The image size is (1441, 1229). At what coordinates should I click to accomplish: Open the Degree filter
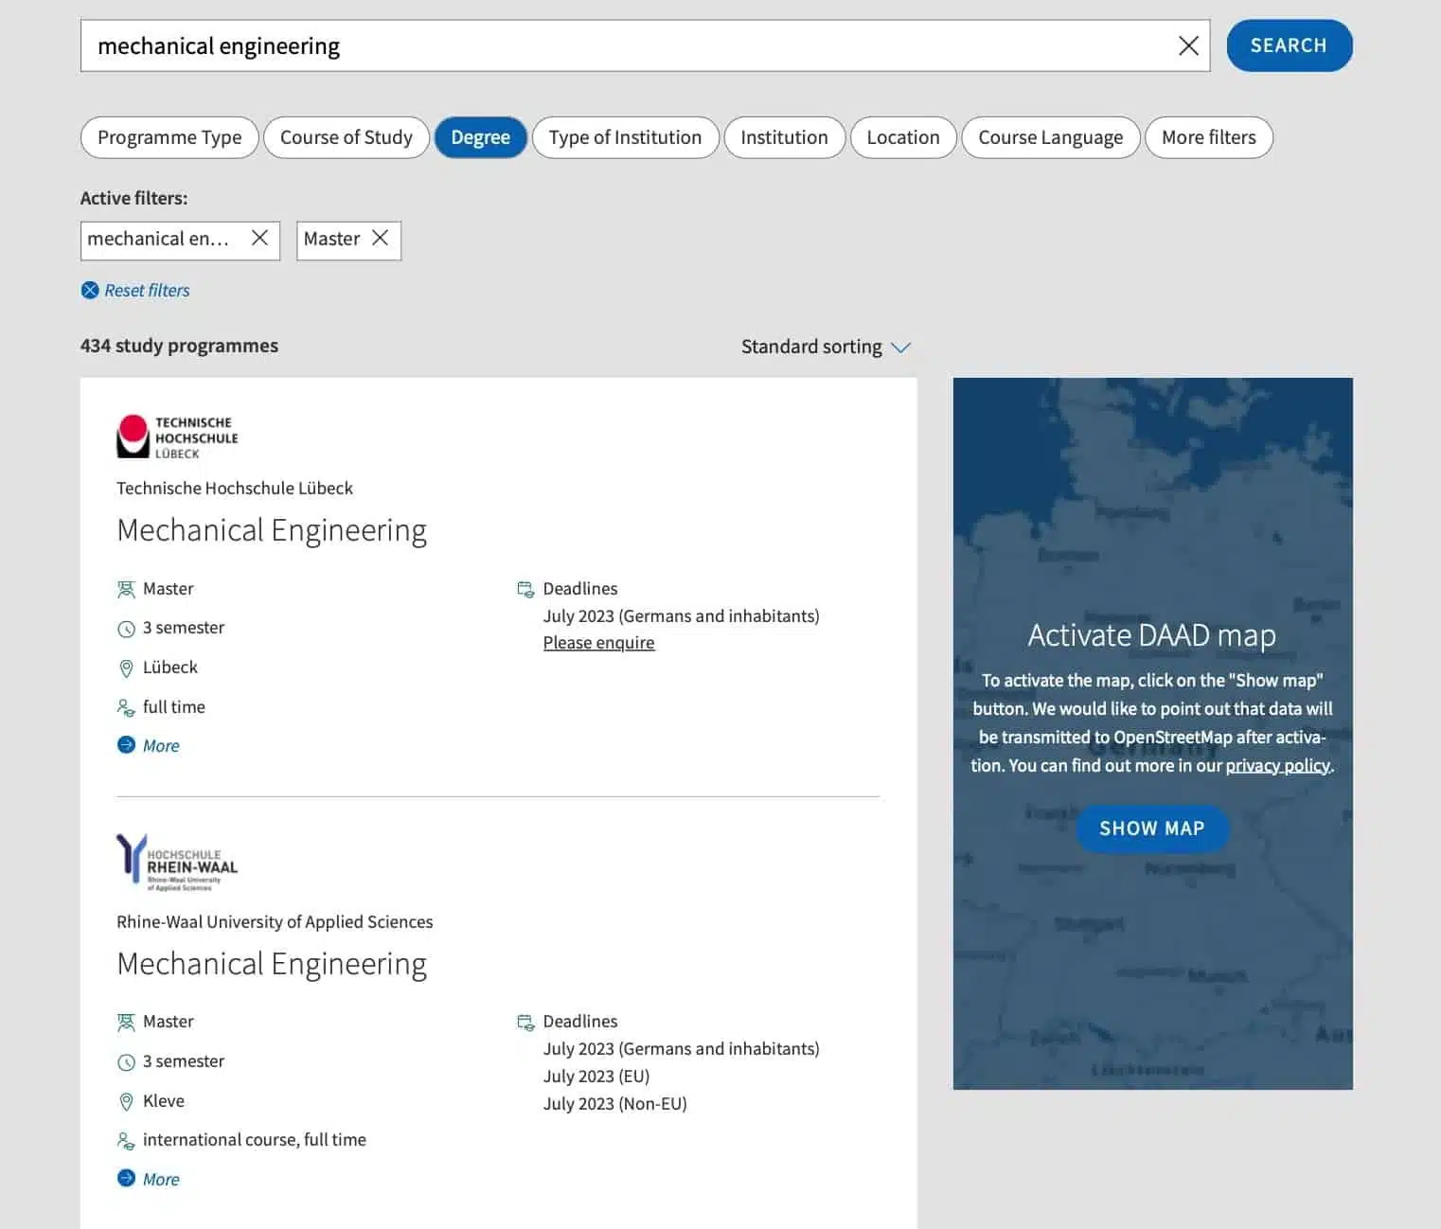point(480,137)
